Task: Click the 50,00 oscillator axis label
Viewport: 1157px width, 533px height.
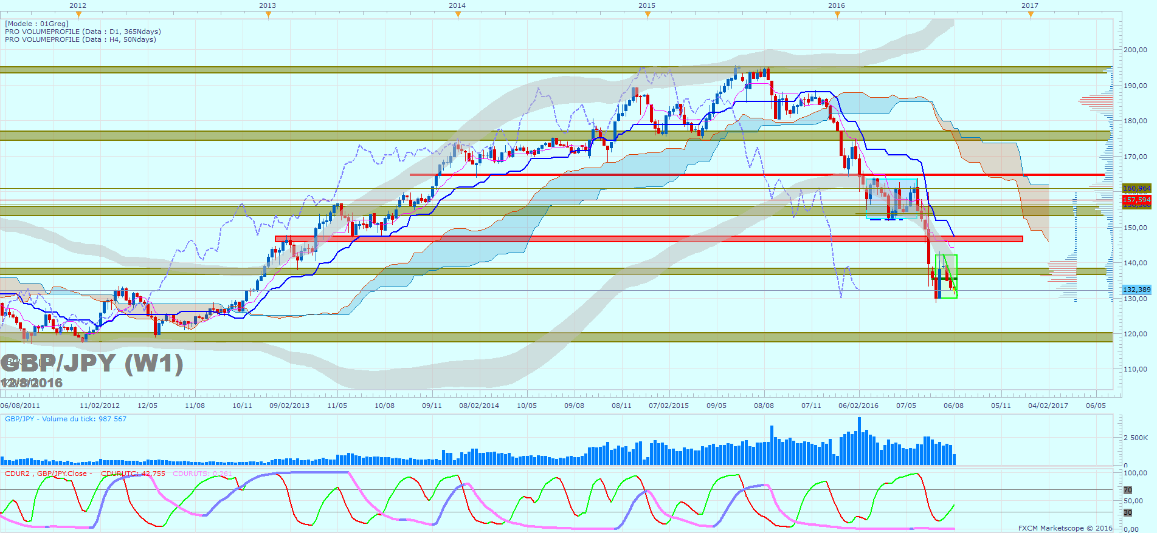Action: [x=1133, y=501]
